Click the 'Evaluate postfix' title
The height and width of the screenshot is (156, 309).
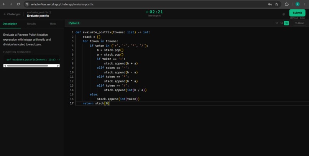pos(38,16)
